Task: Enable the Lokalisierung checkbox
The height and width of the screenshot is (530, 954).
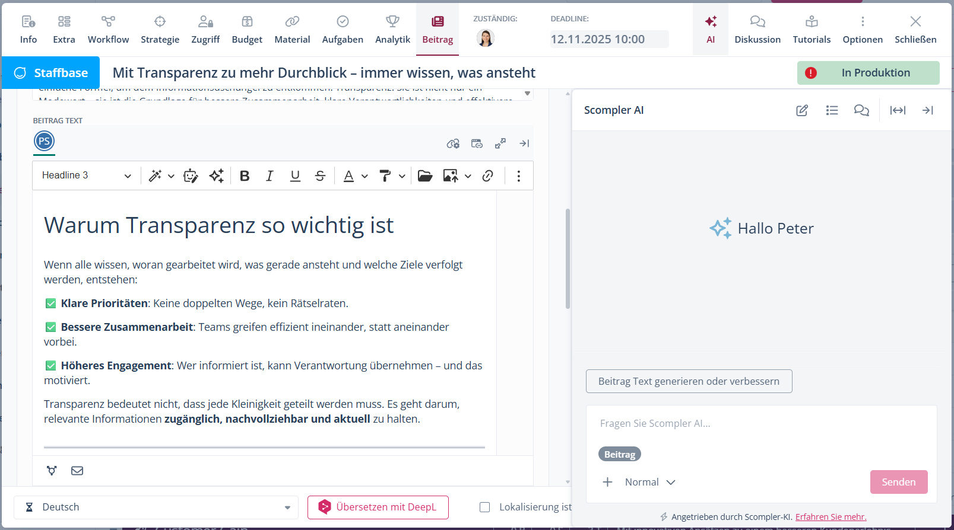Action: click(485, 507)
